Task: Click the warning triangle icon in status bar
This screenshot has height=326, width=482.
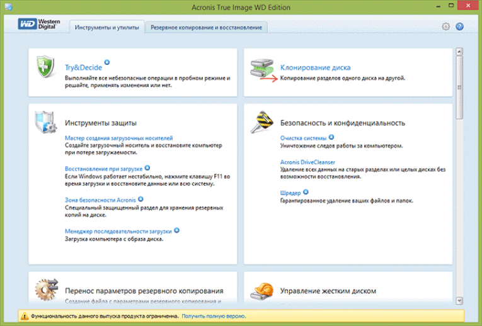Action: pos(25,316)
